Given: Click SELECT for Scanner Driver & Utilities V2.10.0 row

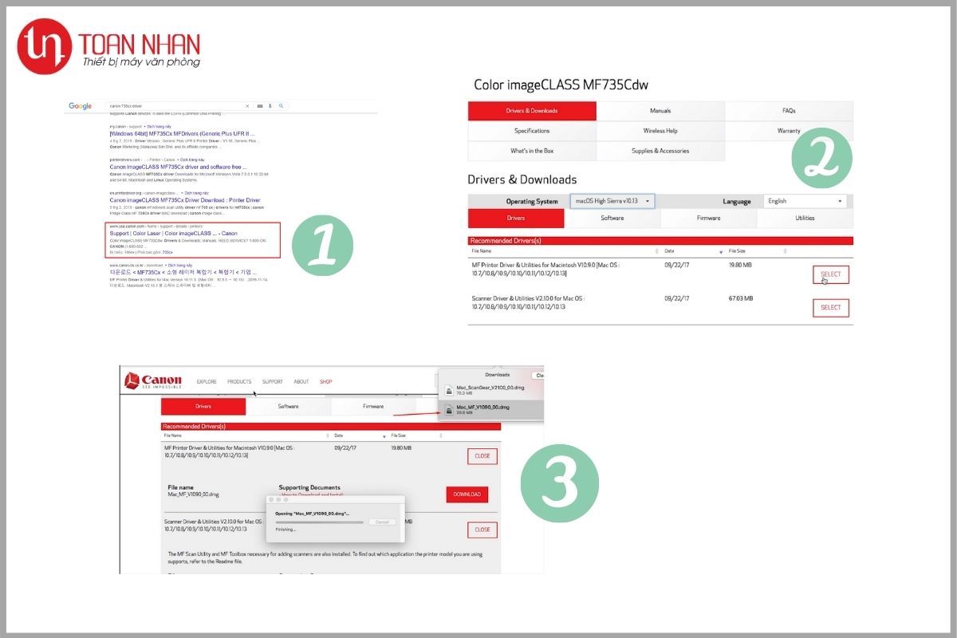Looking at the screenshot, I should tap(831, 307).
